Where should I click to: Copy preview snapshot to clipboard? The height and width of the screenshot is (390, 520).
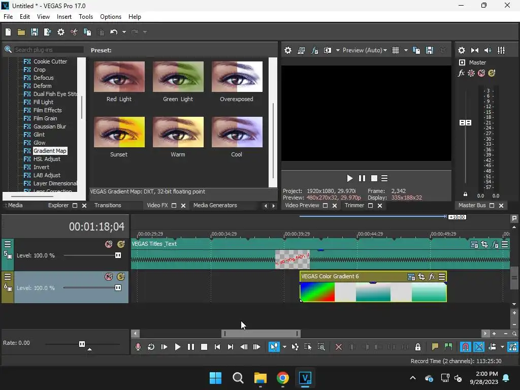pos(416,50)
